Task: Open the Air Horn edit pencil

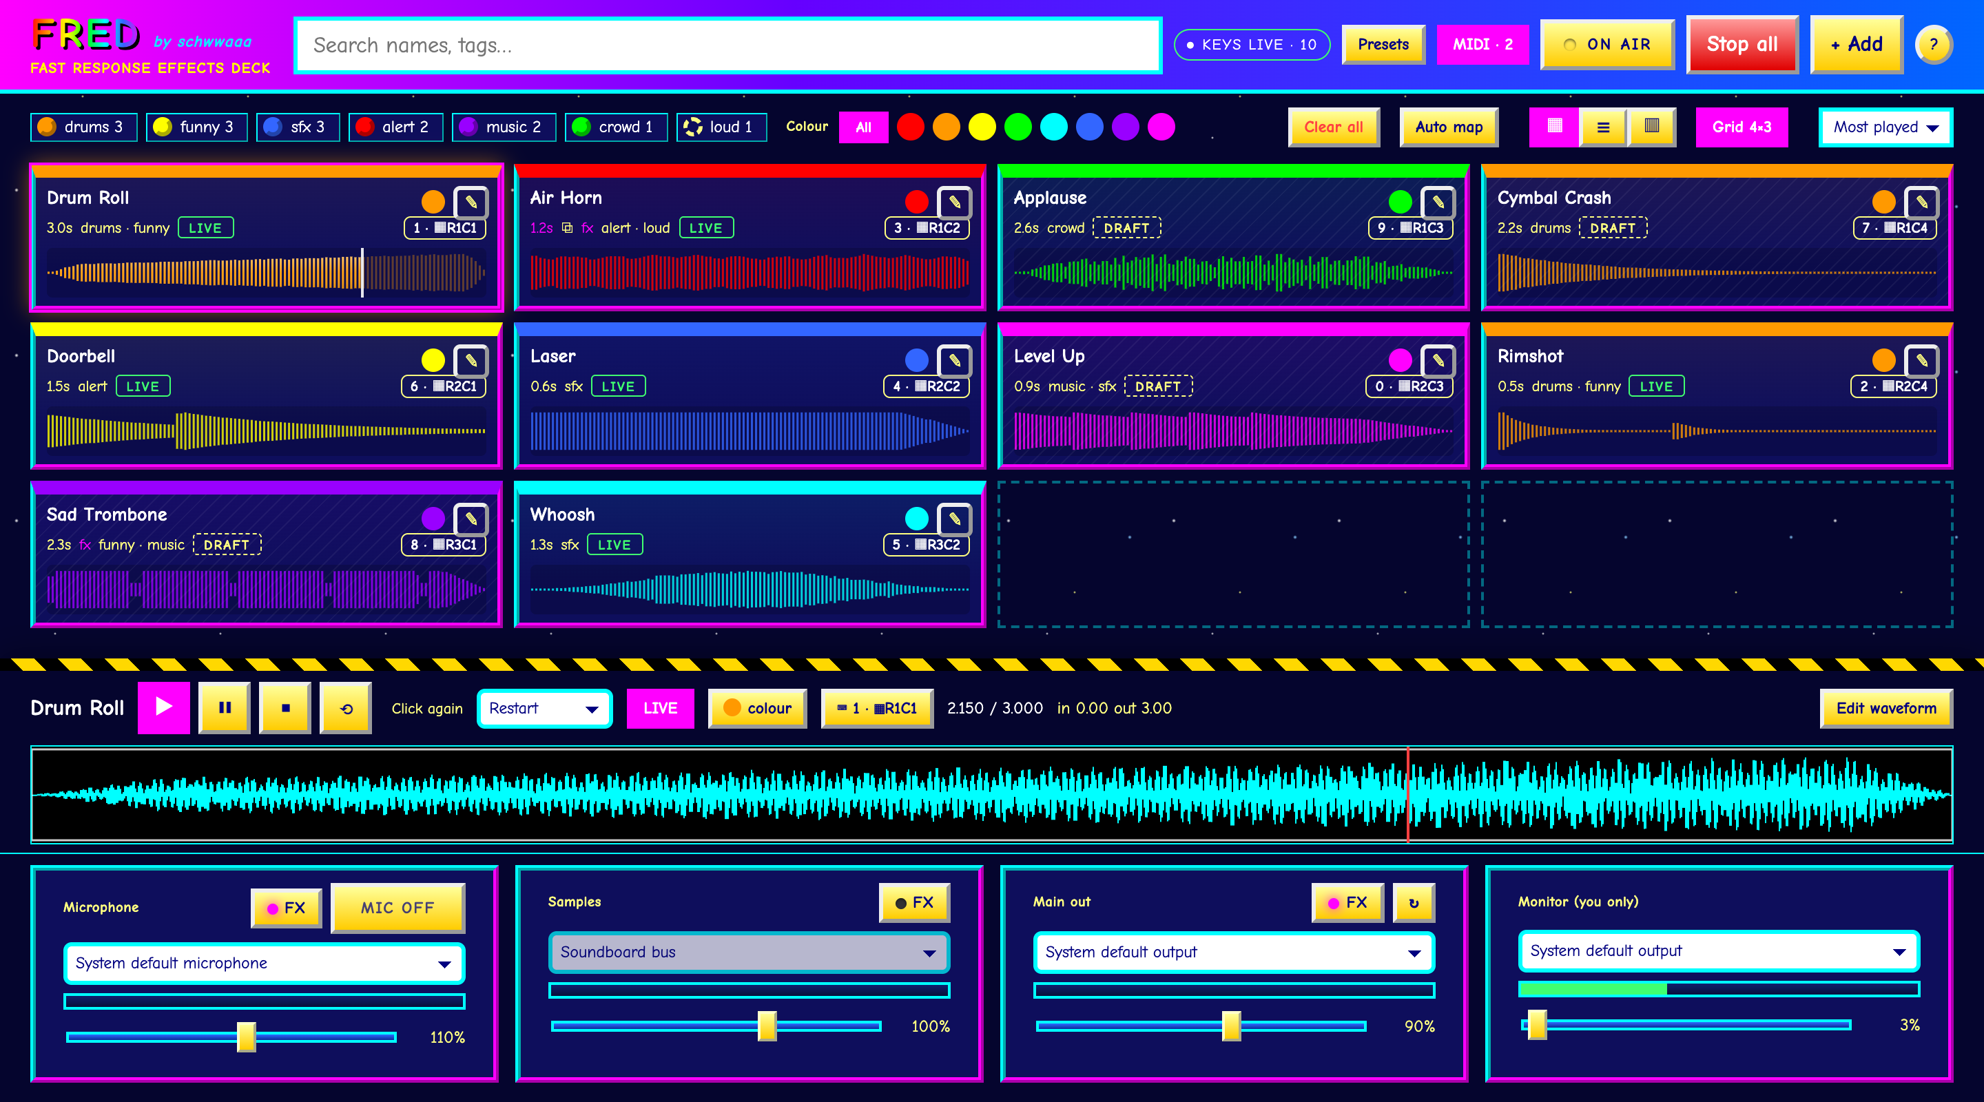Action: [x=954, y=202]
